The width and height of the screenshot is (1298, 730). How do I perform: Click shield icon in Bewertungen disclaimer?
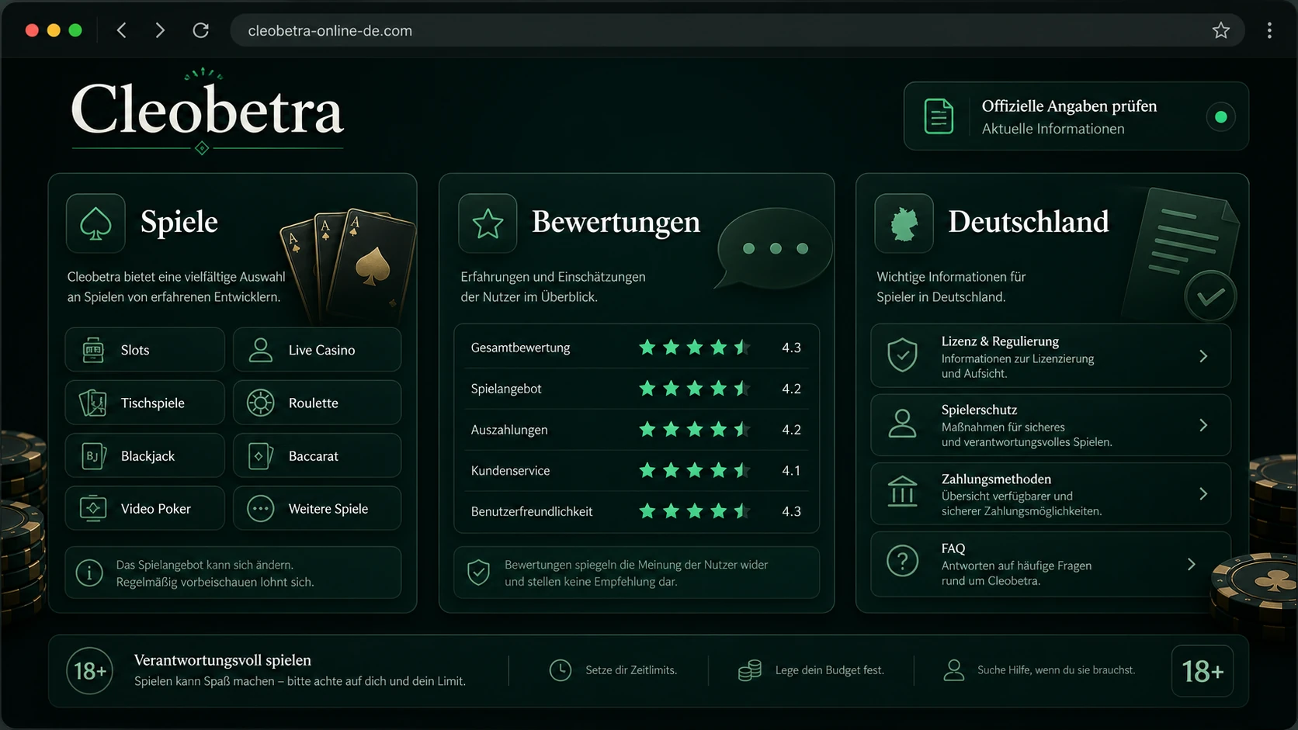(478, 573)
